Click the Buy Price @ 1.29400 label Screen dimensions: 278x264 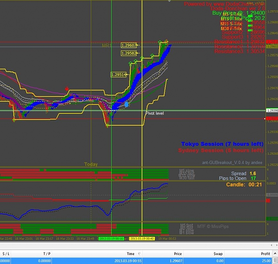click(239, 13)
